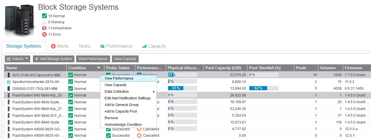
Task: Click the FlashSystem 840-9840-Kip device icon
Action: [9, 95]
